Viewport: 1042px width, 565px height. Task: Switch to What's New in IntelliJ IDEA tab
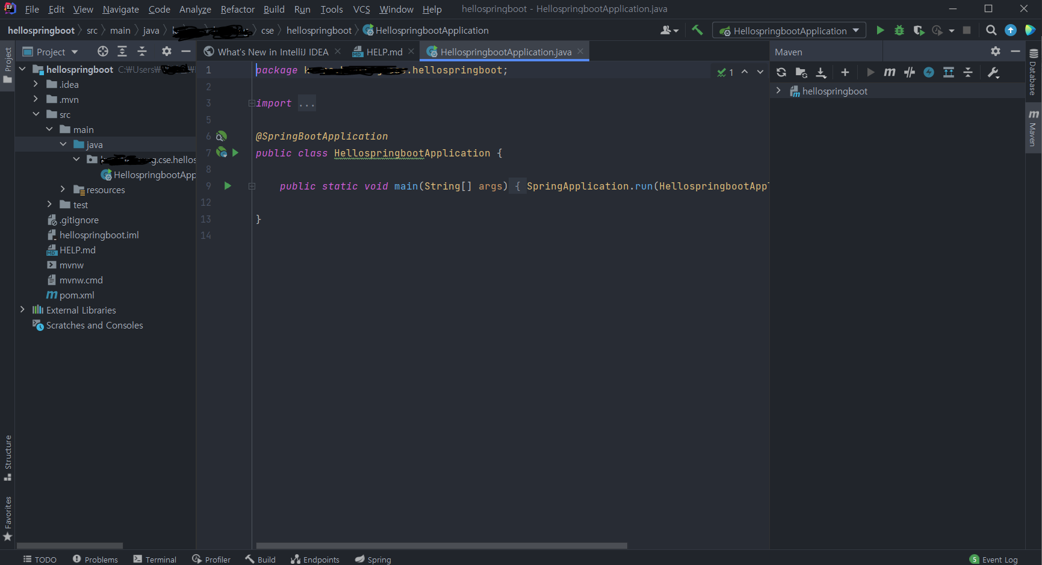point(273,52)
